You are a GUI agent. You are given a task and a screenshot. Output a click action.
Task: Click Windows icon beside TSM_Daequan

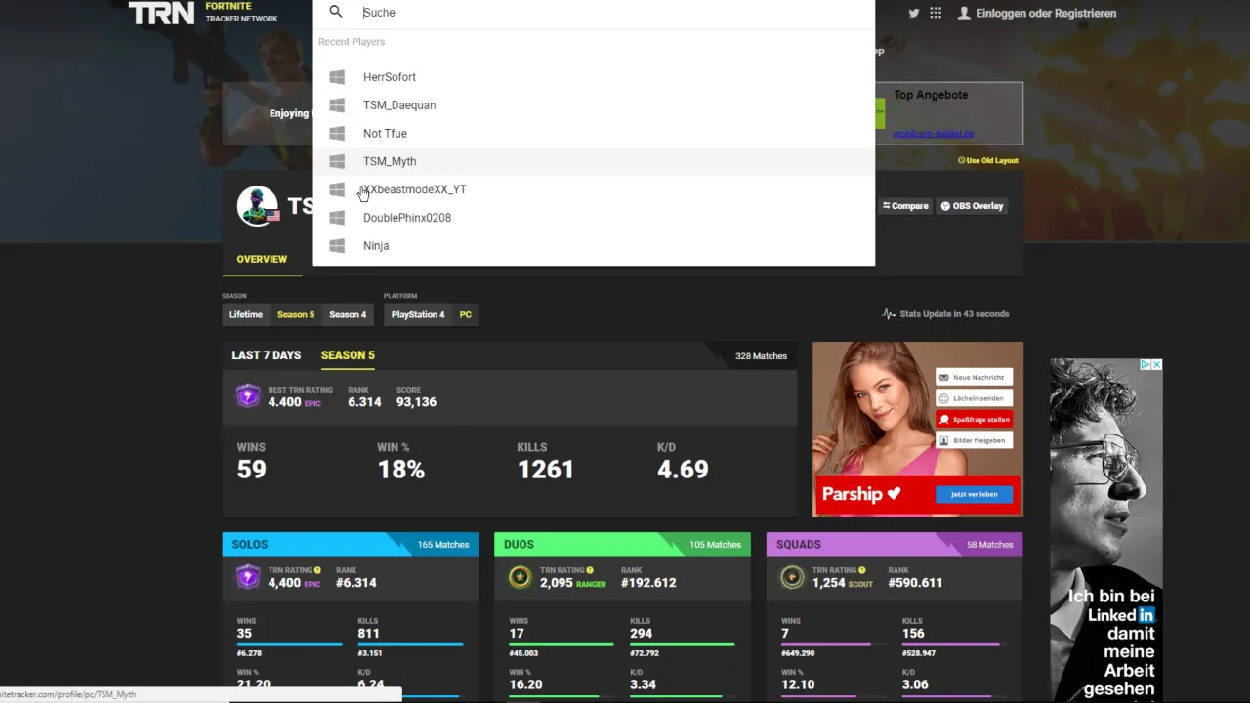pyautogui.click(x=337, y=105)
